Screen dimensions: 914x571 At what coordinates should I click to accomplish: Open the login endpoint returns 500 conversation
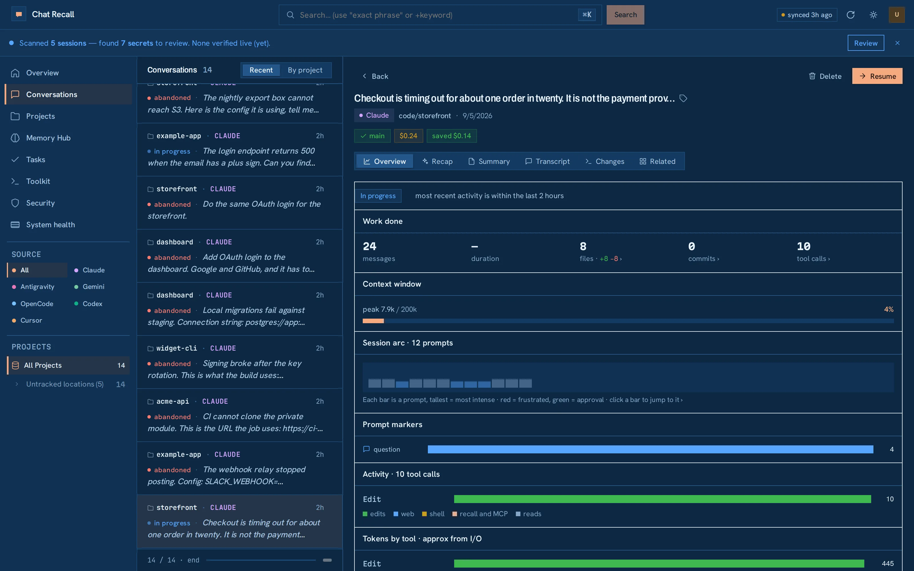239,150
